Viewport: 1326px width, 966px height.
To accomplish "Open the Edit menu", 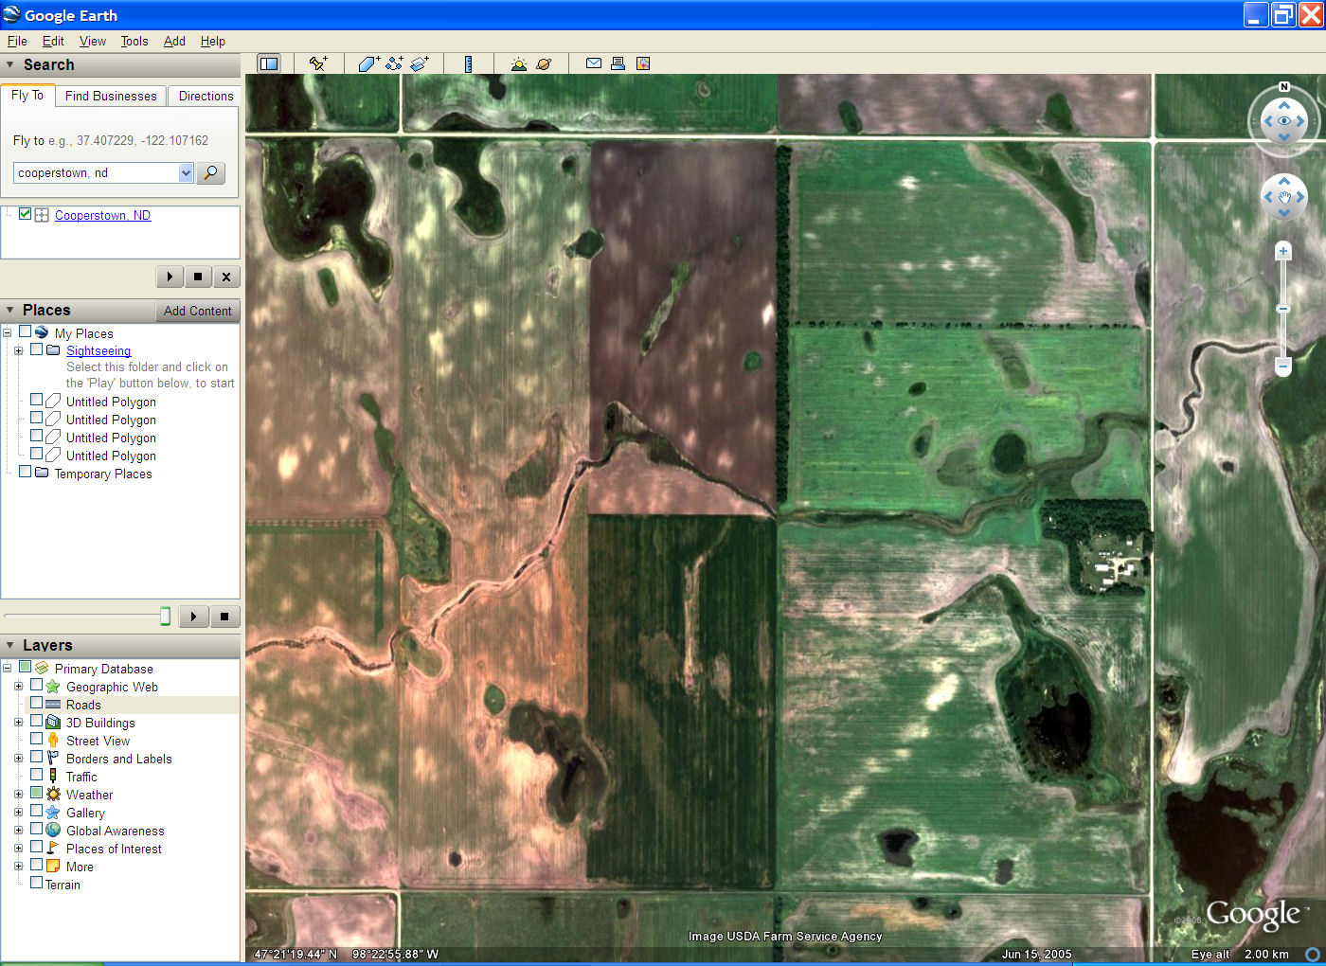I will click(53, 41).
